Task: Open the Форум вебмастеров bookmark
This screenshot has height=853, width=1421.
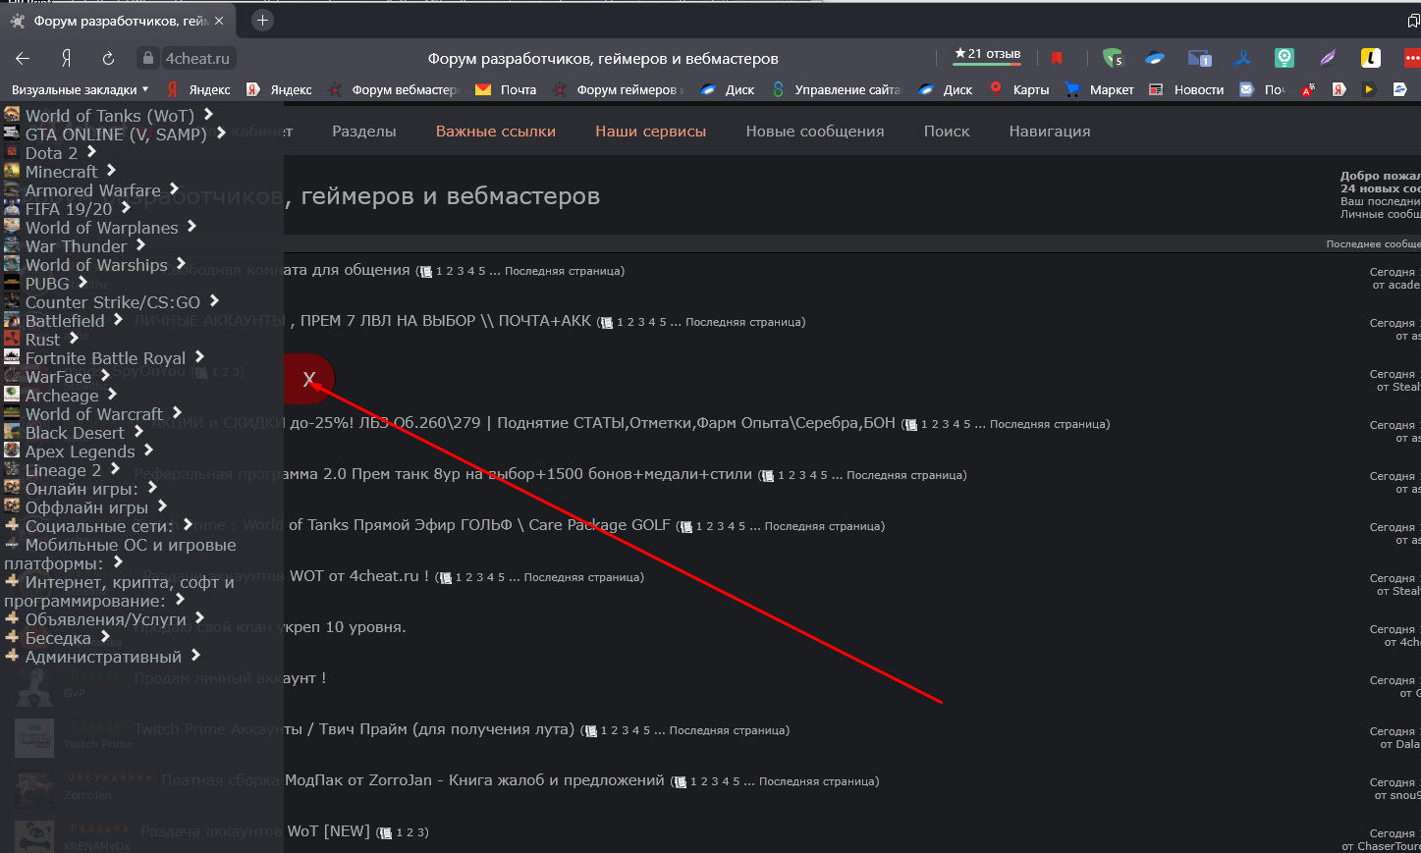Action: click(393, 89)
